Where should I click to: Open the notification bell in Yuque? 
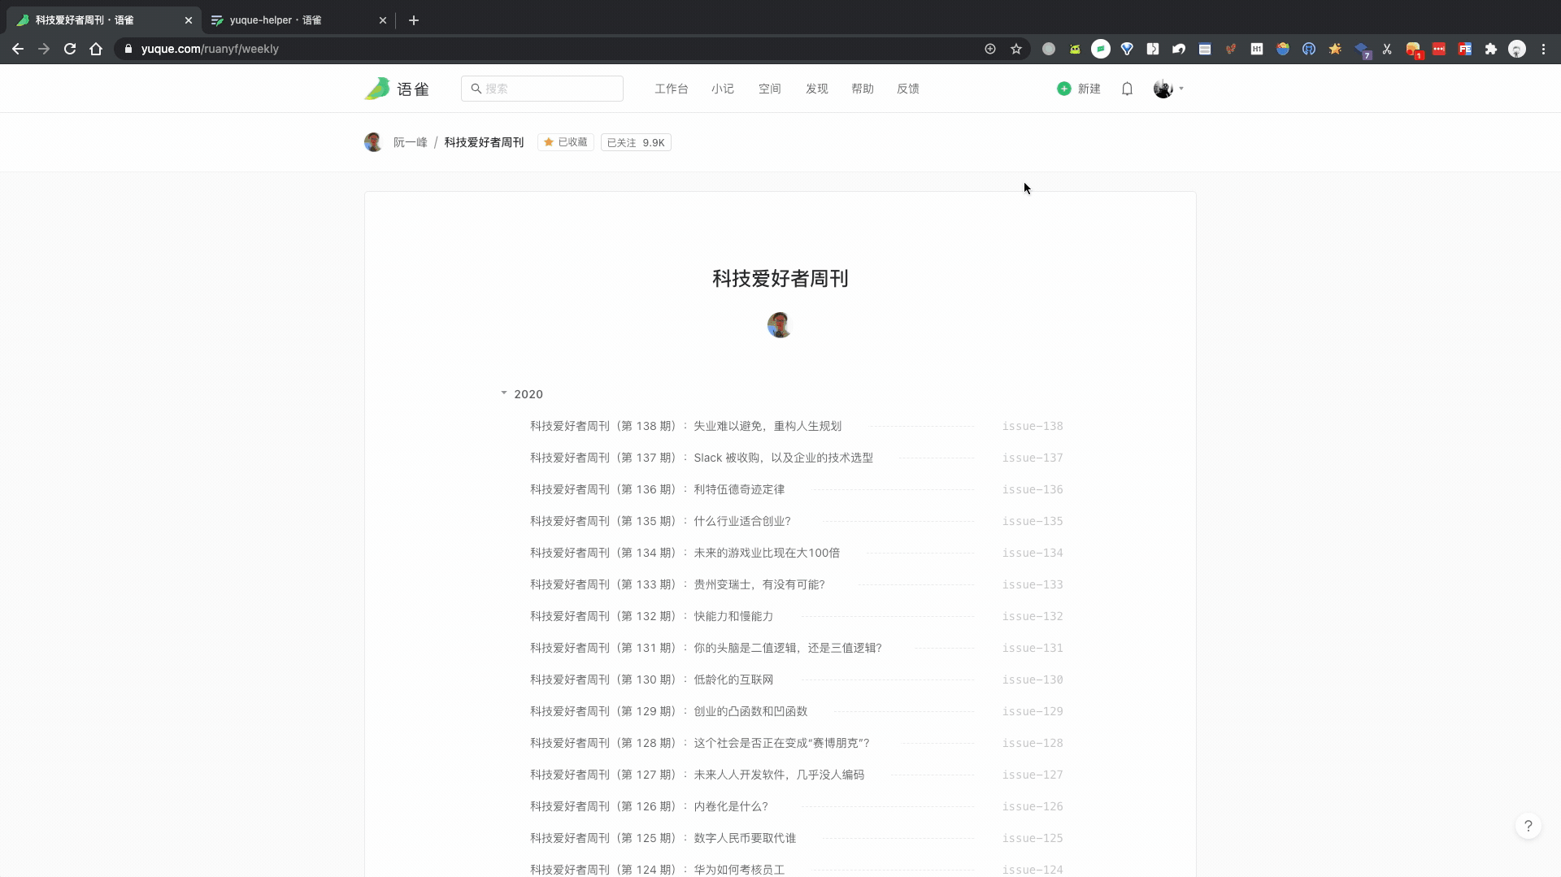(1128, 89)
